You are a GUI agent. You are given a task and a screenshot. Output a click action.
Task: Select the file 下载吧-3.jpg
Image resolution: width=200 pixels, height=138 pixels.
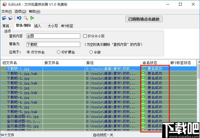pos(18,88)
